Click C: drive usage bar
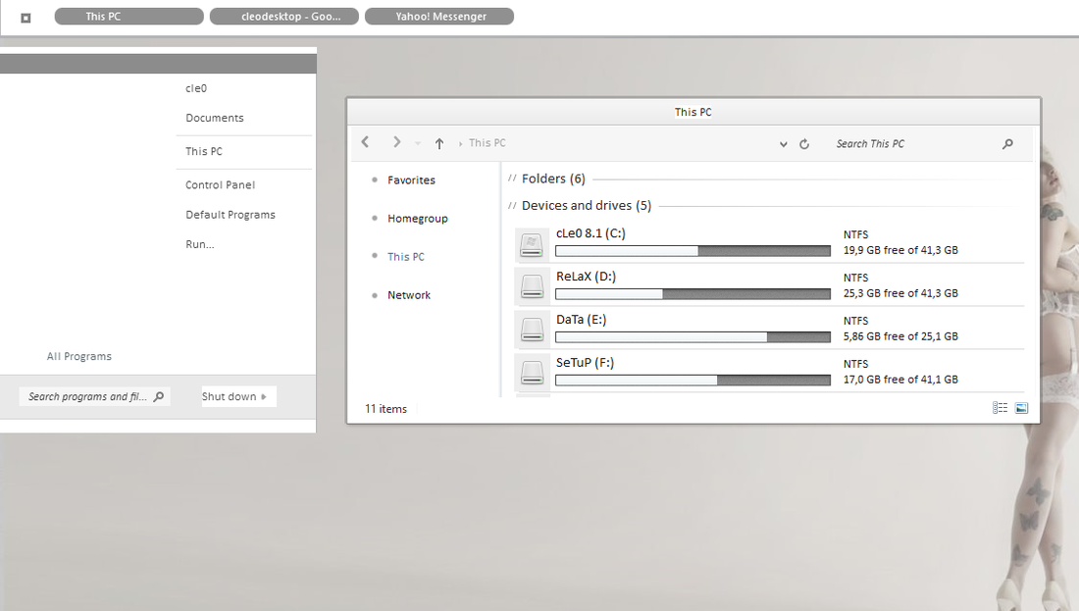Viewport: 1079px width, 611px height. tap(693, 251)
